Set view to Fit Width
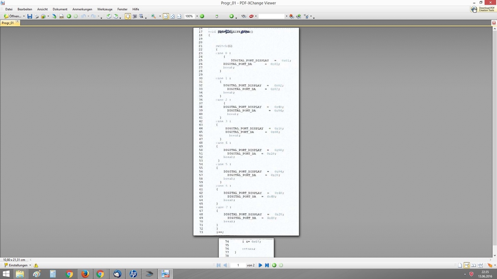 point(179,16)
